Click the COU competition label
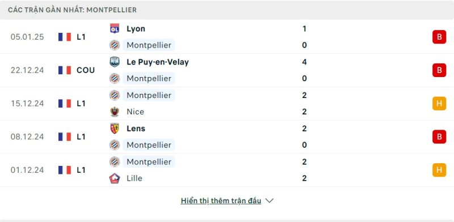454x222 pixels. [x=86, y=70]
